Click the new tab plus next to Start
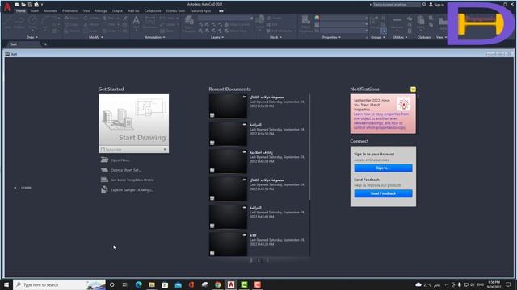517x290 pixels. click(45, 44)
